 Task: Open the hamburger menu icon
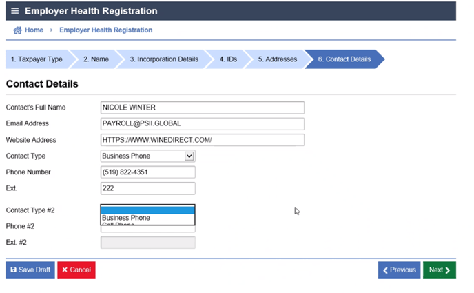[x=15, y=11]
